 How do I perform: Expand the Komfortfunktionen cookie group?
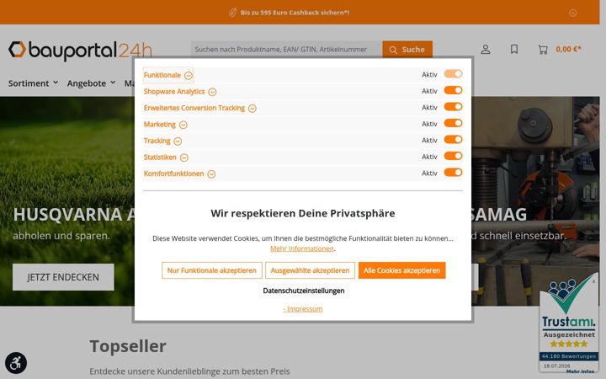179,173
